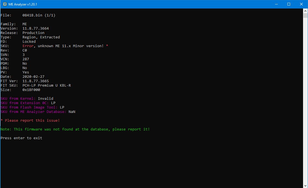Click the file name 0841B.bin (1/1)
The image size is (308, 188).
pos(39,15)
